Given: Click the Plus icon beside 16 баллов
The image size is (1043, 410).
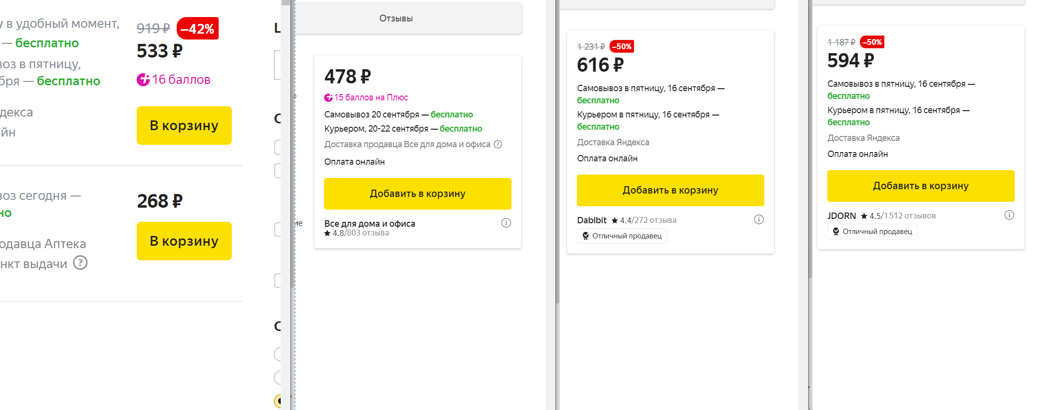Looking at the screenshot, I should 143,79.
